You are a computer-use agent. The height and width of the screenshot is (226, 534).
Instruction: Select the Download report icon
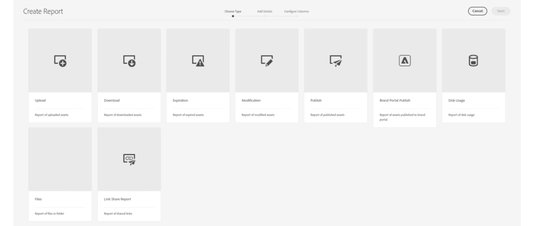pyautogui.click(x=129, y=61)
